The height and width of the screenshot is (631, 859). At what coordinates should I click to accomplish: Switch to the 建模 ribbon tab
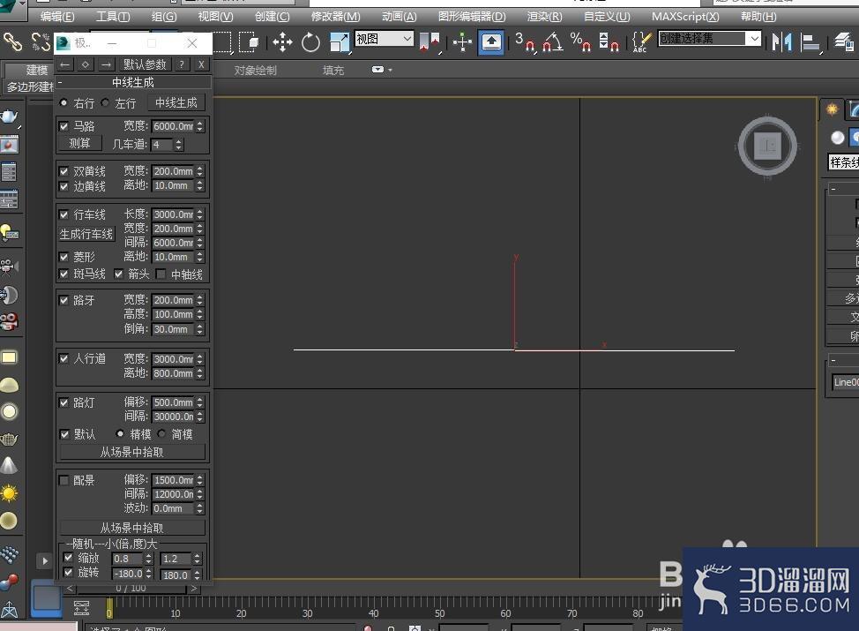tap(36, 69)
